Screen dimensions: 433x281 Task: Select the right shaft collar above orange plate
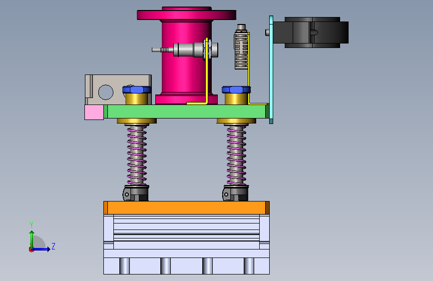coord(236,193)
